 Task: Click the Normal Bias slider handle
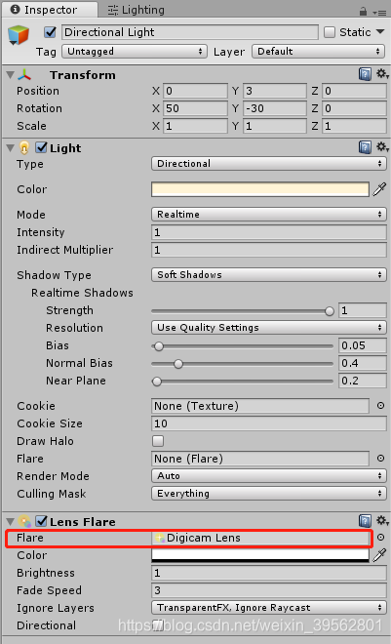[178, 364]
